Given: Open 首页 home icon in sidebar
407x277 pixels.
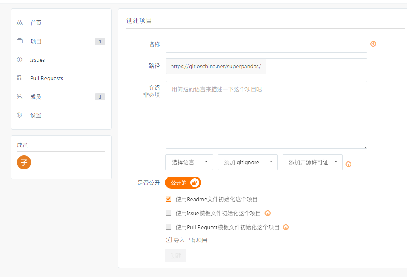Looking at the screenshot, I should tap(19, 23).
